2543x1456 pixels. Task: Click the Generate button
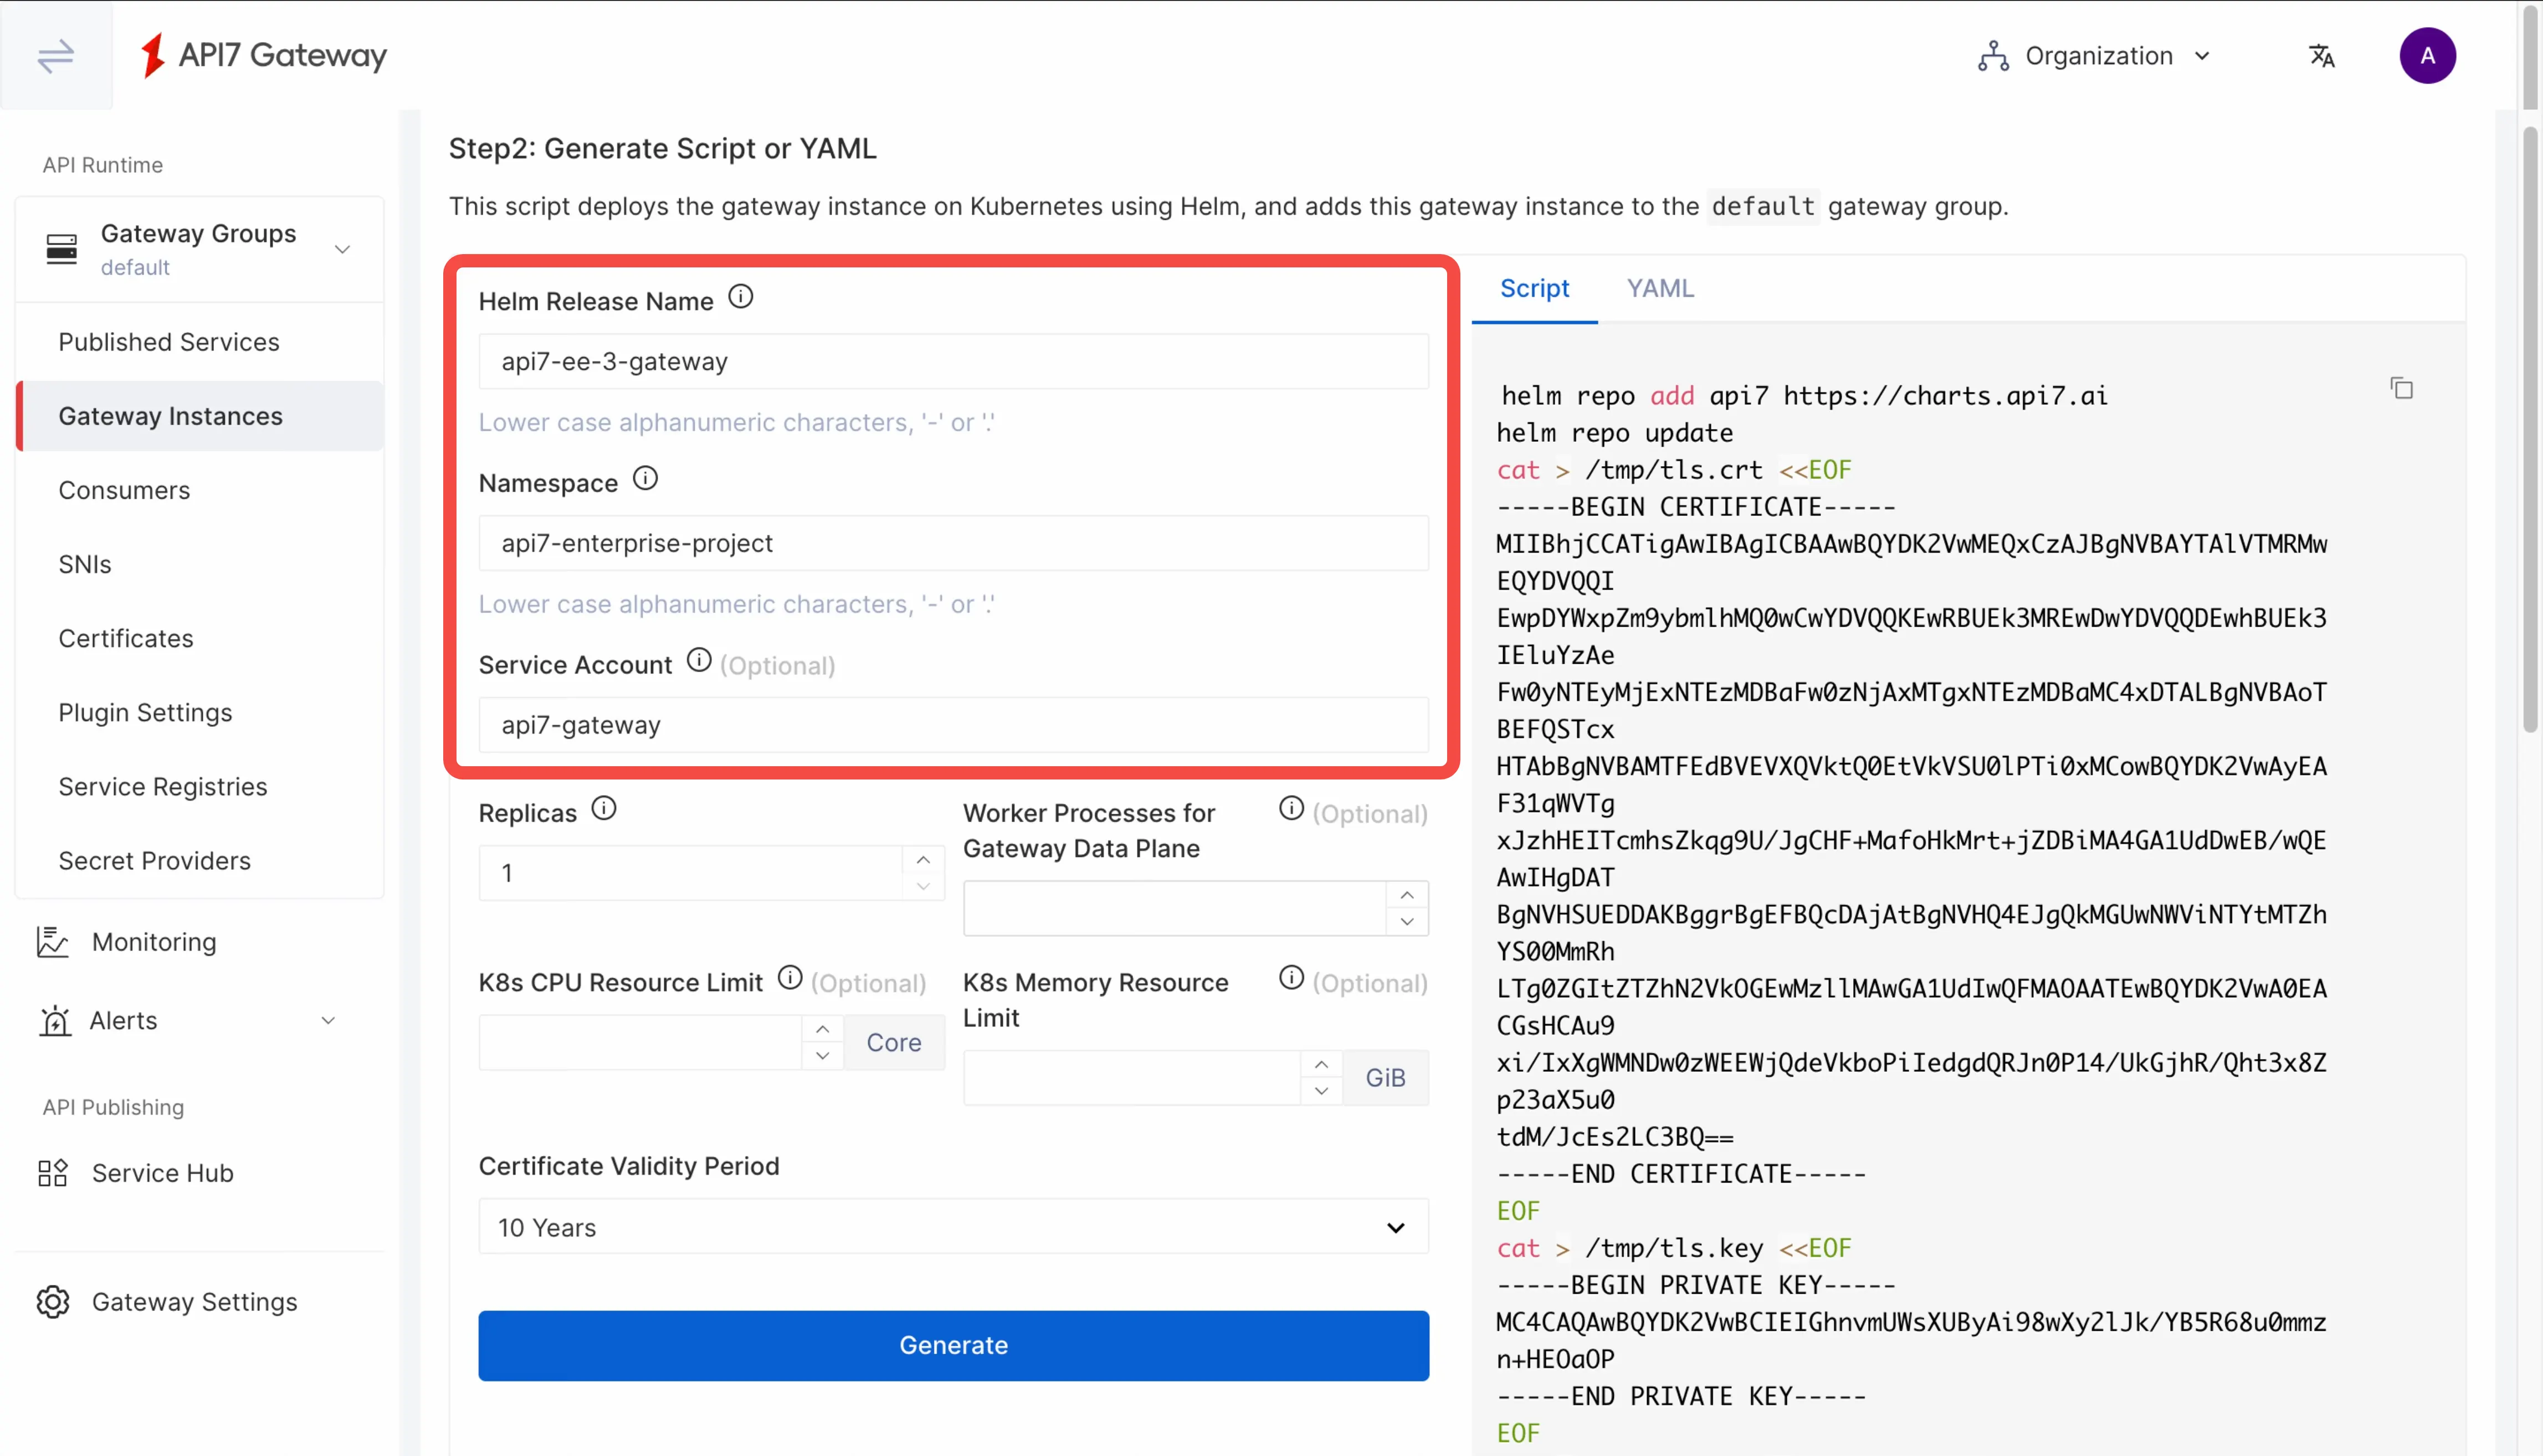(952, 1345)
